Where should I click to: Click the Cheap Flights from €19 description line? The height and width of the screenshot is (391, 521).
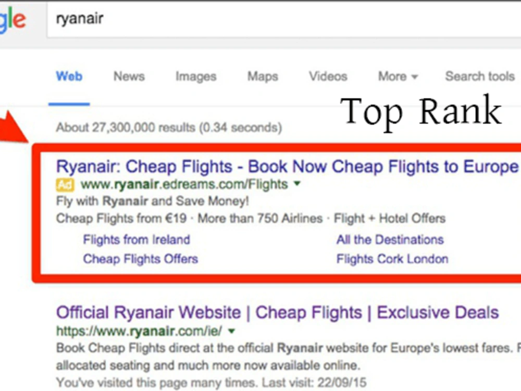(x=251, y=218)
